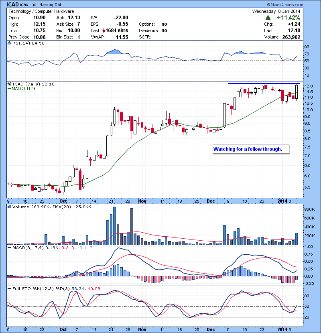Click the date 'Wednesday 8-Jan-2014'

[276, 11]
